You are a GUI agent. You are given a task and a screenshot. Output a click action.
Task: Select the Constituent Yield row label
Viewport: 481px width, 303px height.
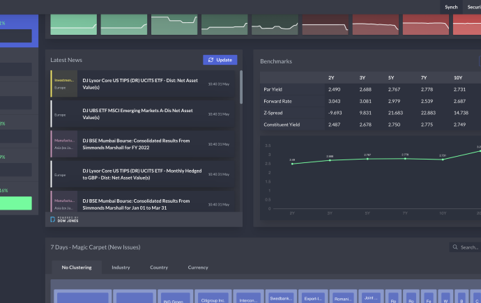[282, 125]
